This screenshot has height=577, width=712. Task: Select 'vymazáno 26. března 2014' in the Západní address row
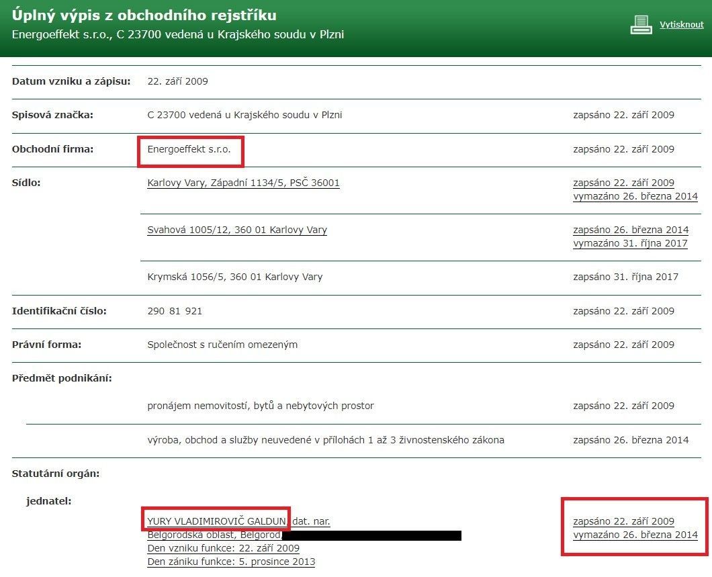[635, 196]
